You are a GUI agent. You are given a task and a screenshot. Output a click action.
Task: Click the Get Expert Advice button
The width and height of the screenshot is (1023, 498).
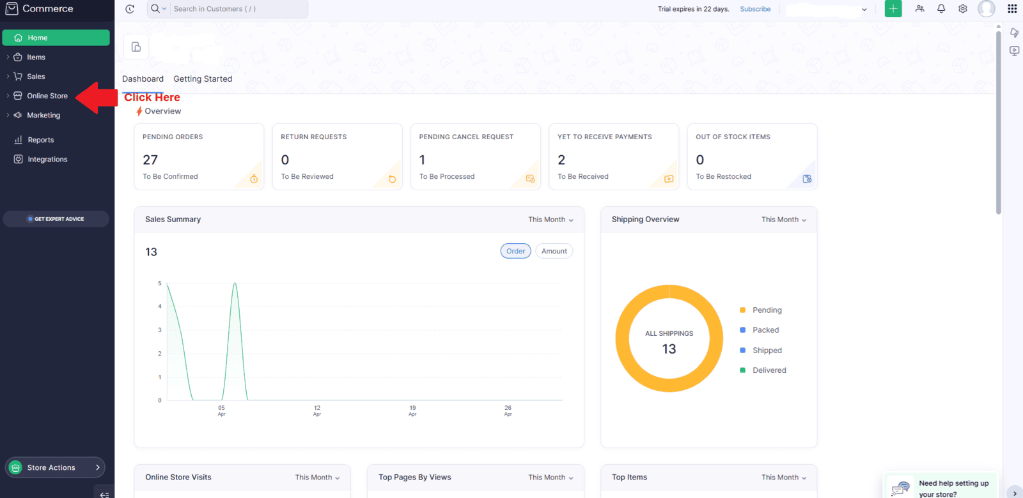click(56, 219)
